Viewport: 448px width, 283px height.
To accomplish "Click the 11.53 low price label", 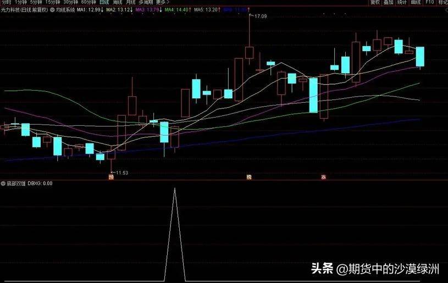I will point(122,173).
